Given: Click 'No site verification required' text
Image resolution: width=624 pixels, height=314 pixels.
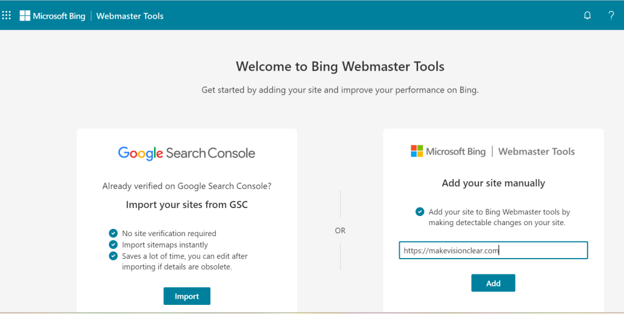Looking at the screenshot, I should (169, 234).
